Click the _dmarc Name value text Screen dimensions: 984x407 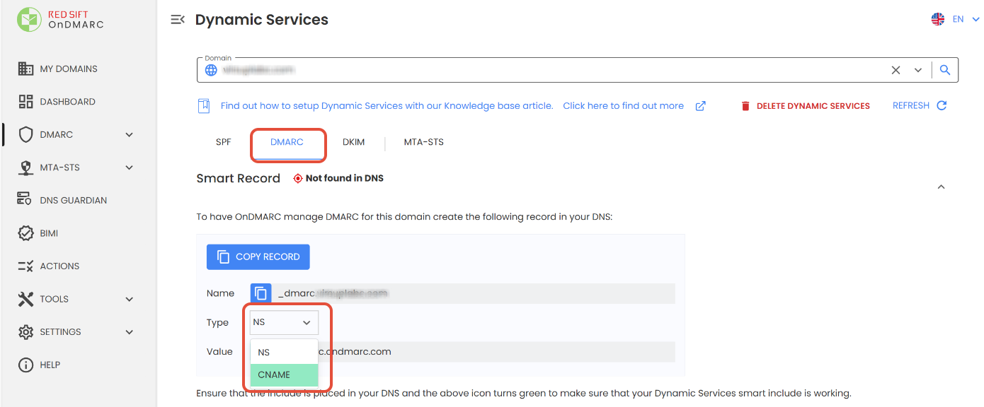tap(333, 293)
